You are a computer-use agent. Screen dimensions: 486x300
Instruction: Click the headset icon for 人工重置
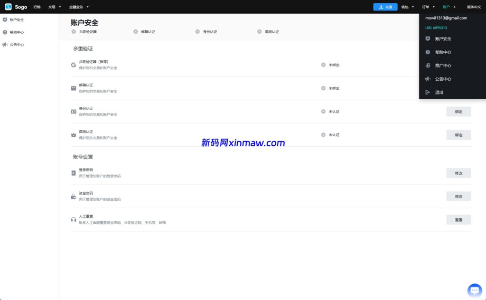coord(74,219)
